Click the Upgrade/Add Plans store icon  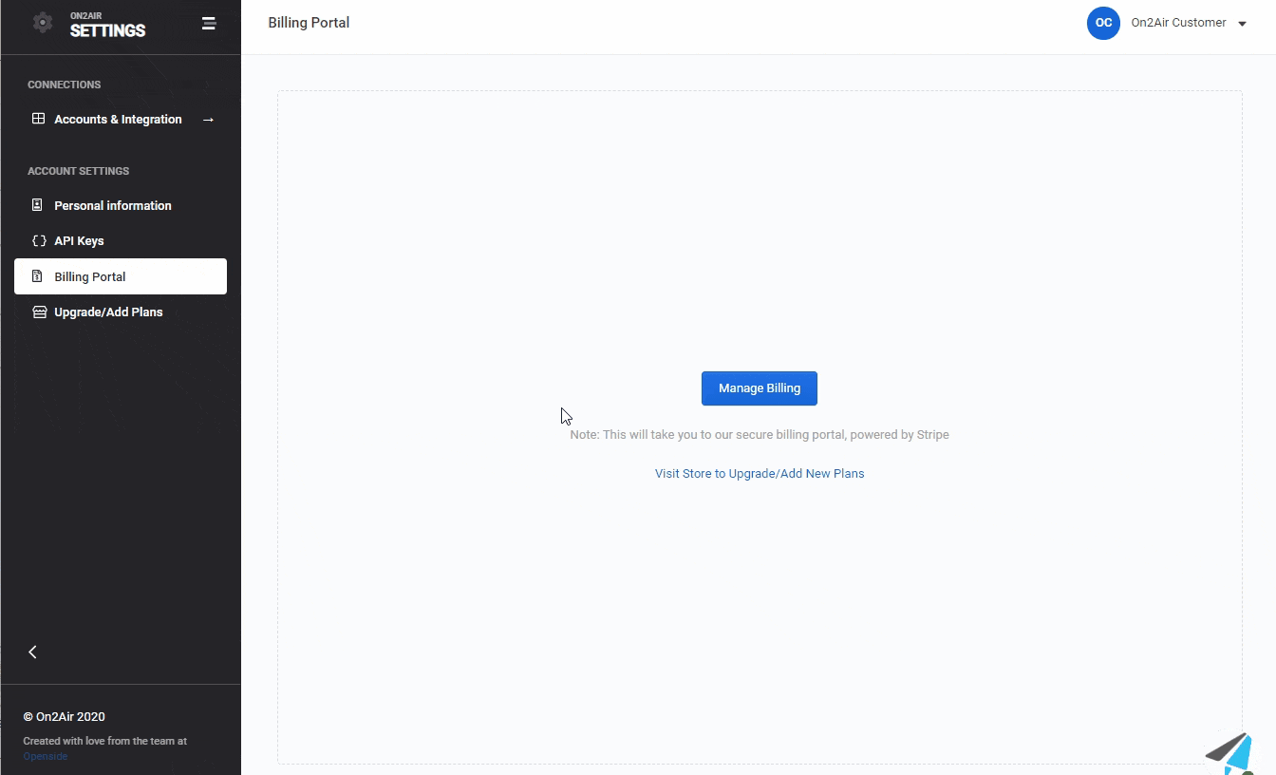point(39,312)
